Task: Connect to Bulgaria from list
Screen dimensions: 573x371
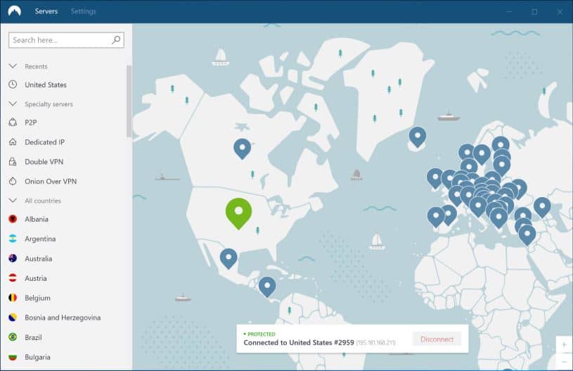Action: tap(38, 357)
